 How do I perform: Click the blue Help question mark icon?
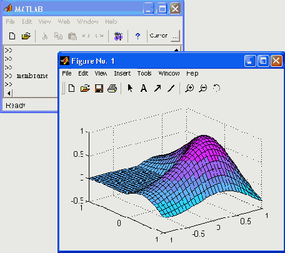pos(137,36)
